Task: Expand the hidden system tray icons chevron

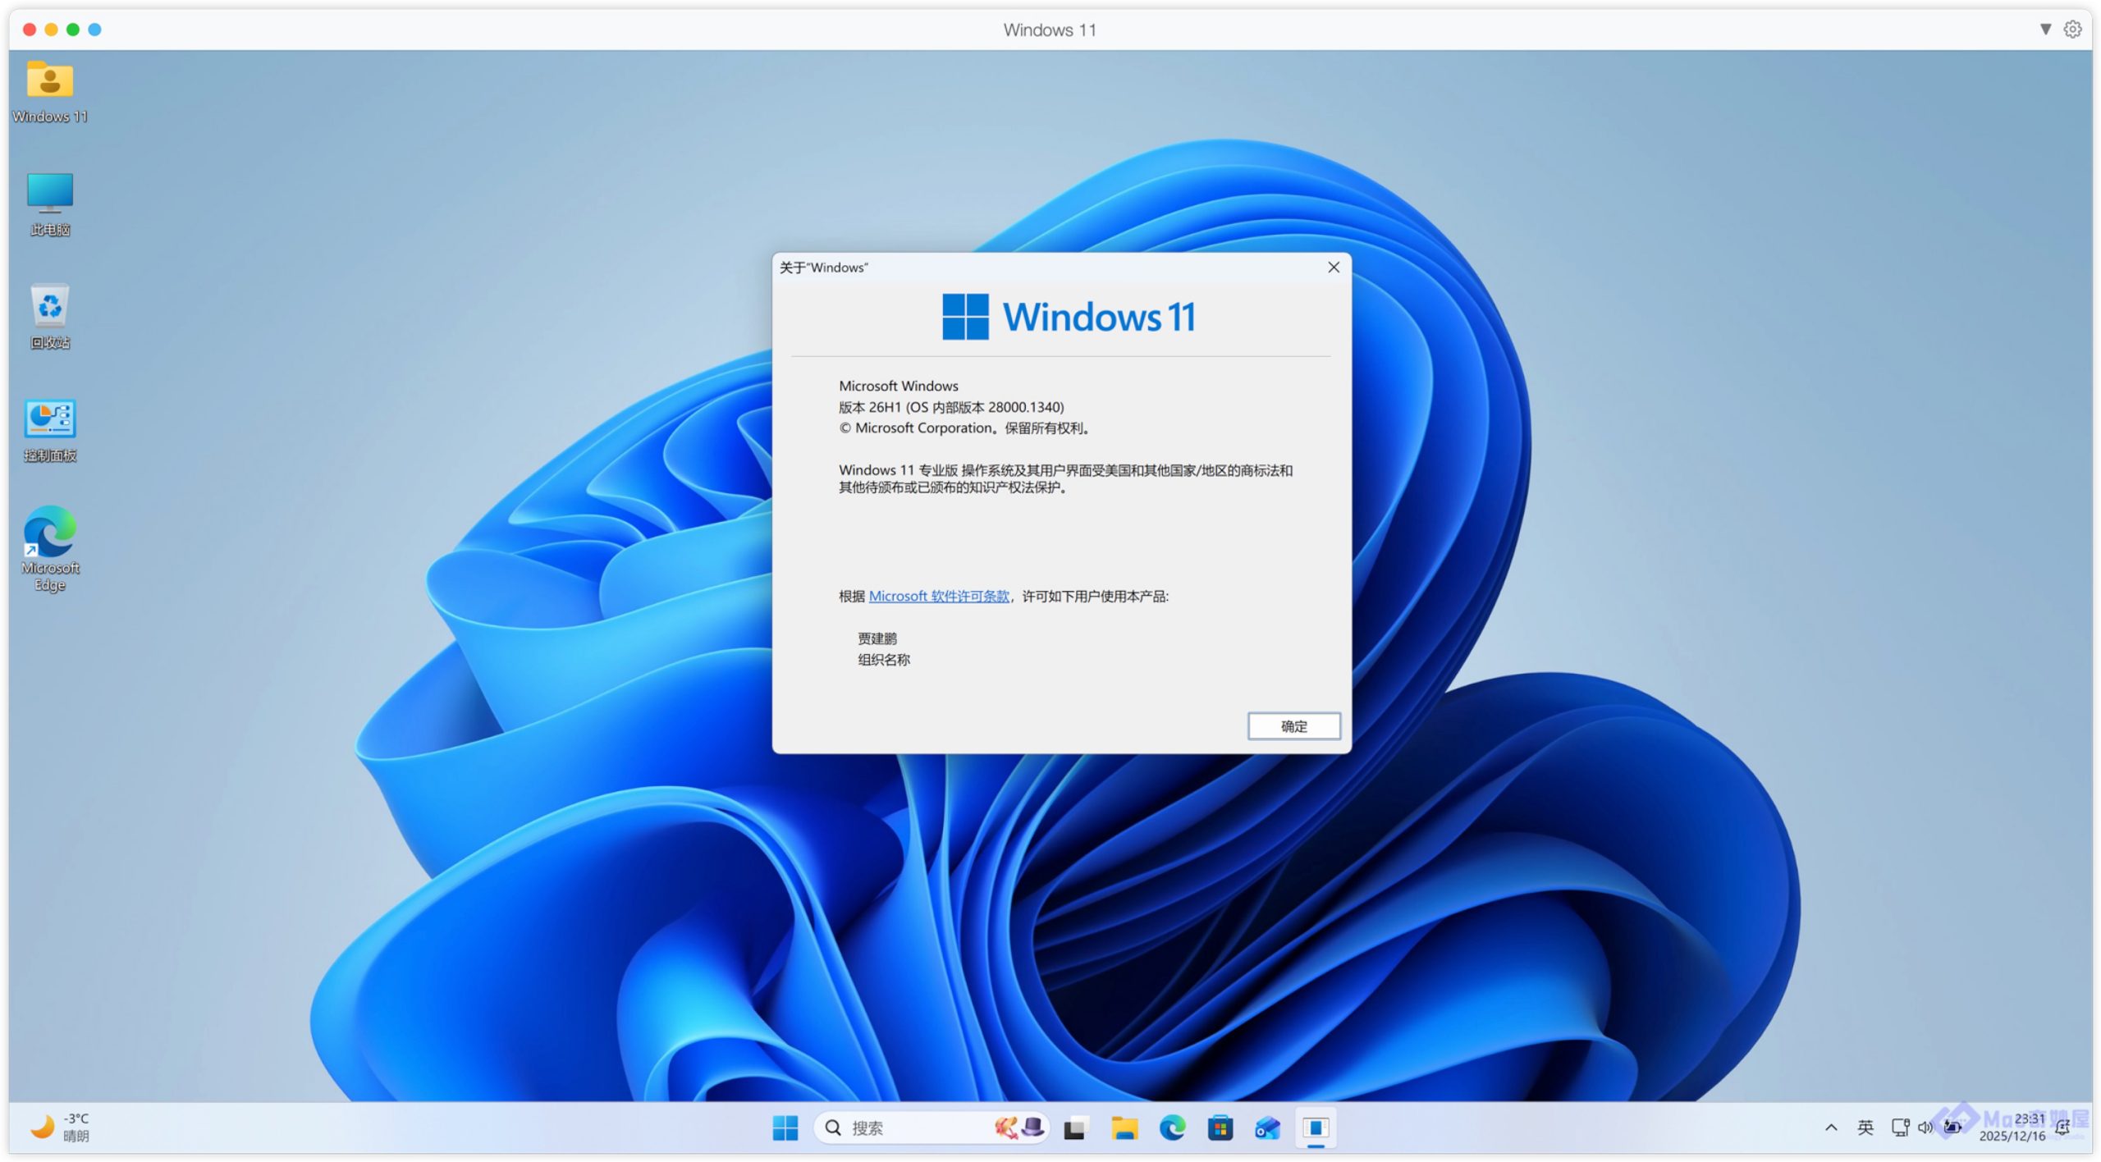Action: click(1830, 1128)
